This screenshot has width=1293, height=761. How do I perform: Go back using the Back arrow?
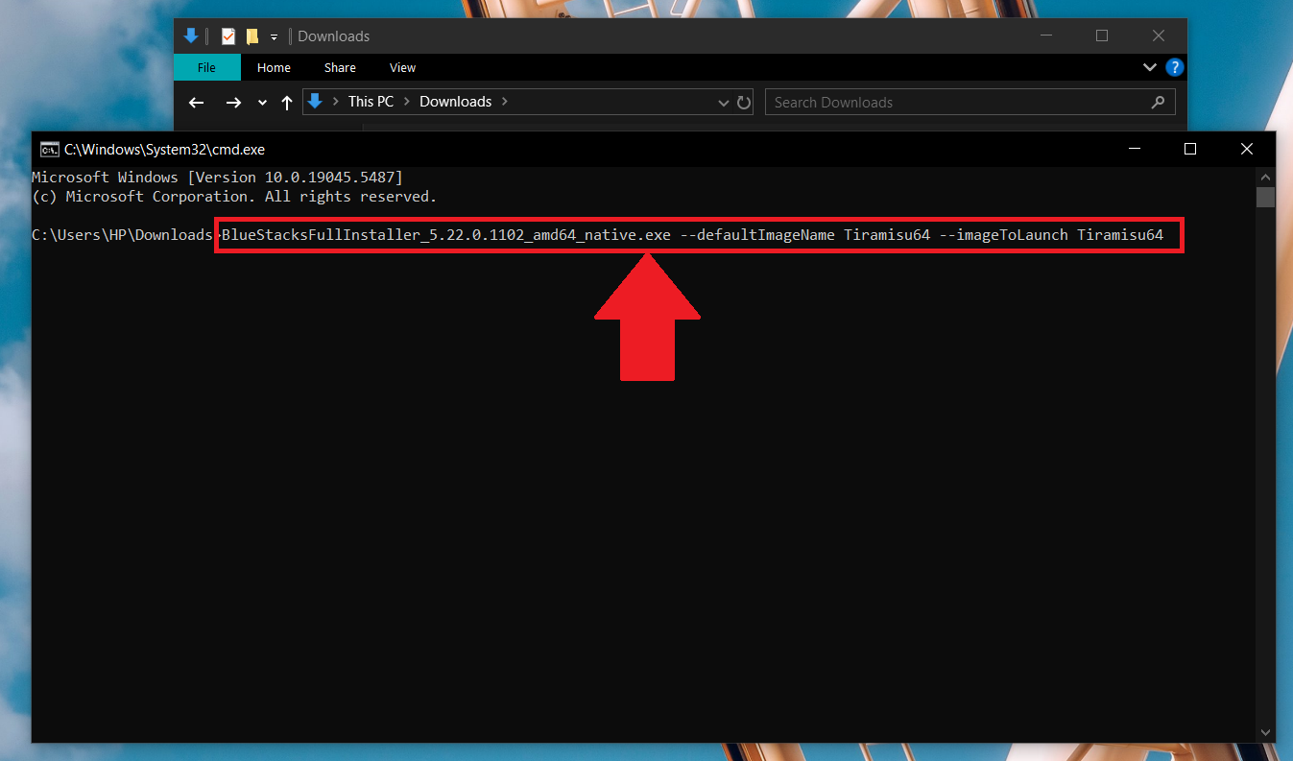[x=197, y=103]
